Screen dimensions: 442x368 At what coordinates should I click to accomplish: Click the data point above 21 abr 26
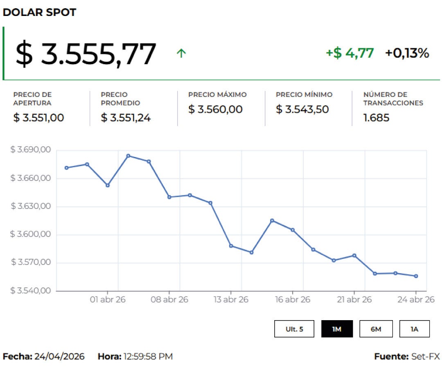354,256
